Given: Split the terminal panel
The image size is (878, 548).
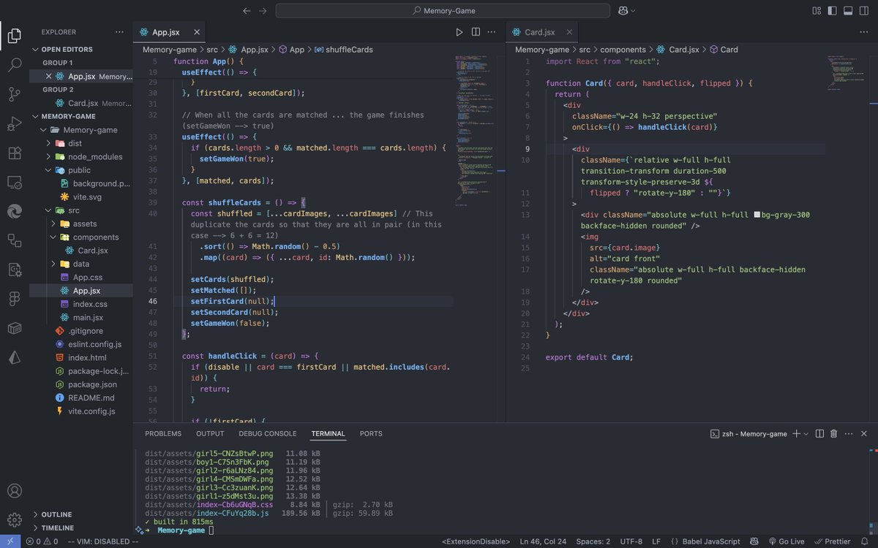Looking at the screenshot, I should [819, 433].
